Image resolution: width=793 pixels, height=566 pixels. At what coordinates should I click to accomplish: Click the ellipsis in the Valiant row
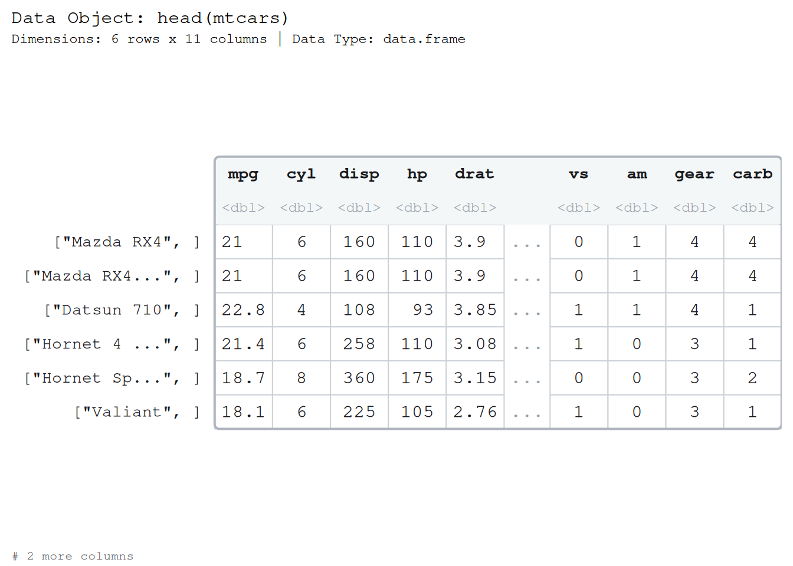point(527,414)
